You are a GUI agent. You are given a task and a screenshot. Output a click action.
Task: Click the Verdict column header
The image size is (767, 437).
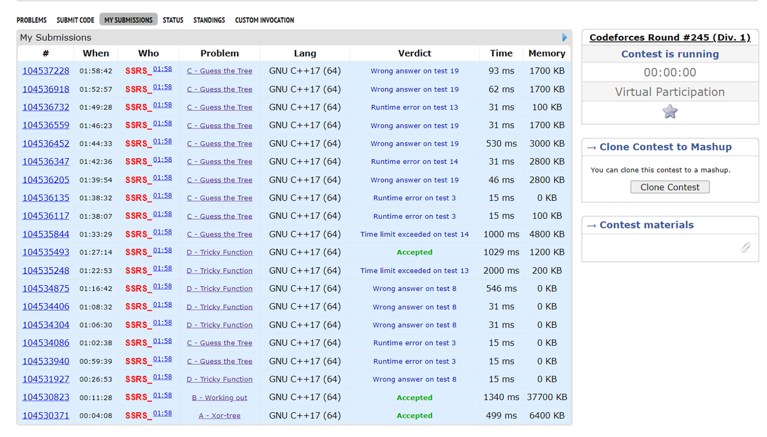(x=414, y=54)
